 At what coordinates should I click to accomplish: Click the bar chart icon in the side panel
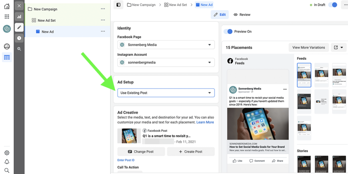[19, 17]
